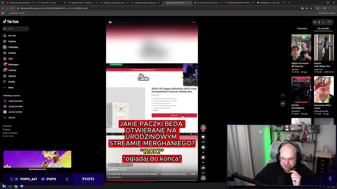Image resolution: width=337 pixels, height=189 pixels.
Task: Open Chrome from the taskbar
Action: 16,186
